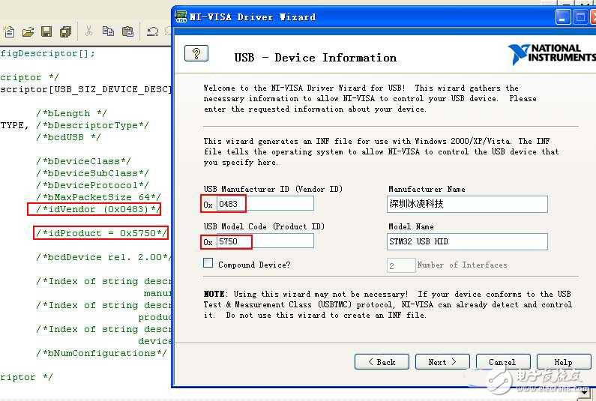This screenshot has width=596, height=401.
Task: Click the Next button
Action: click(x=442, y=362)
